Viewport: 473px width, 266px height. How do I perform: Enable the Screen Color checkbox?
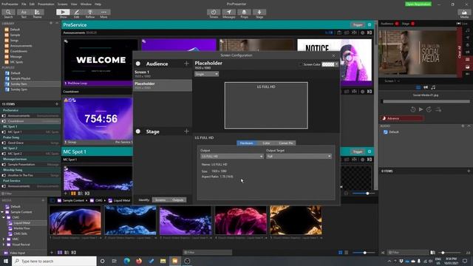300,64
